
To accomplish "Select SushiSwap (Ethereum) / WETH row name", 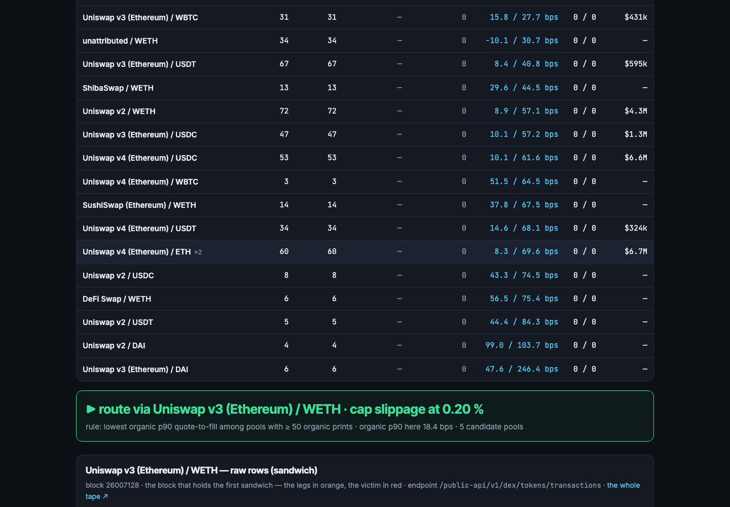I will (x=139, y=205).
